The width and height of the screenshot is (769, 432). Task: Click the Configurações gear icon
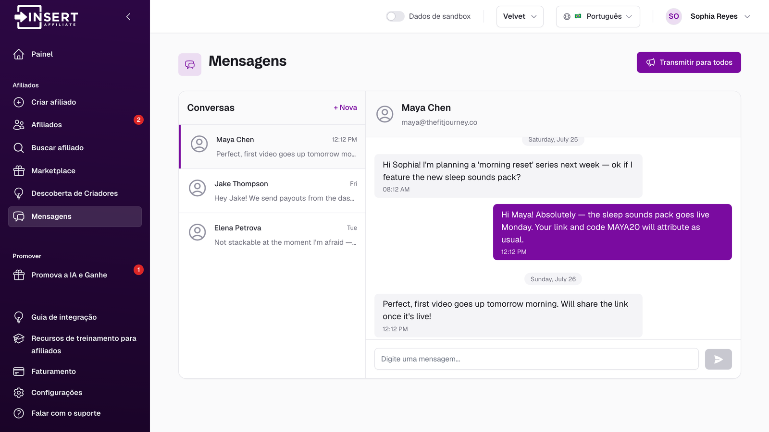pyautogui.click(x=19, y=393)
